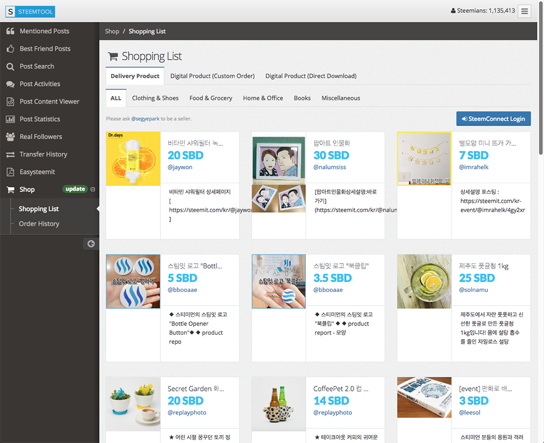Screen dimensions: 544x443
Task: Click the Post Activities chat bubbles icon
Action: click(10, 84)
